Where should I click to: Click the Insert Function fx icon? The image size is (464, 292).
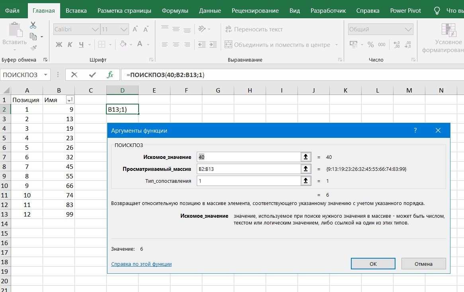[x=110, y=75]
